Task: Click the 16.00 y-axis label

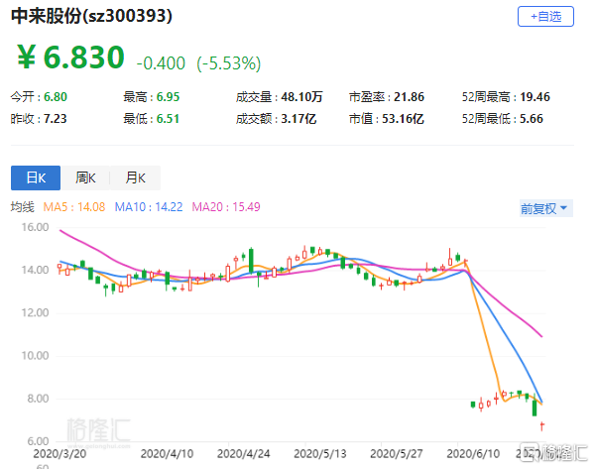Action: coord(35,227)
